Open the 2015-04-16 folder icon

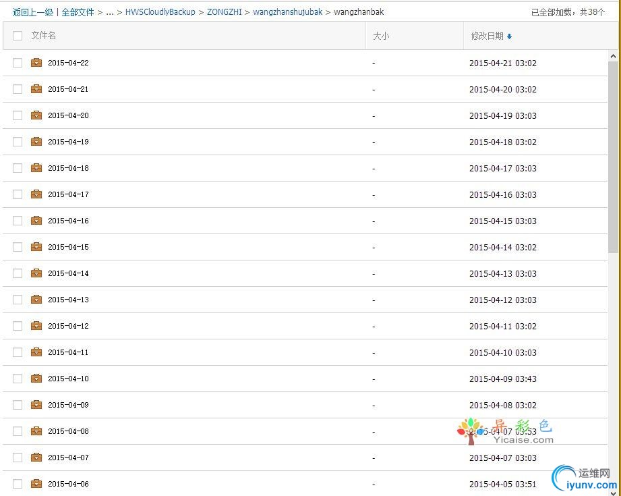pos(36,221)
